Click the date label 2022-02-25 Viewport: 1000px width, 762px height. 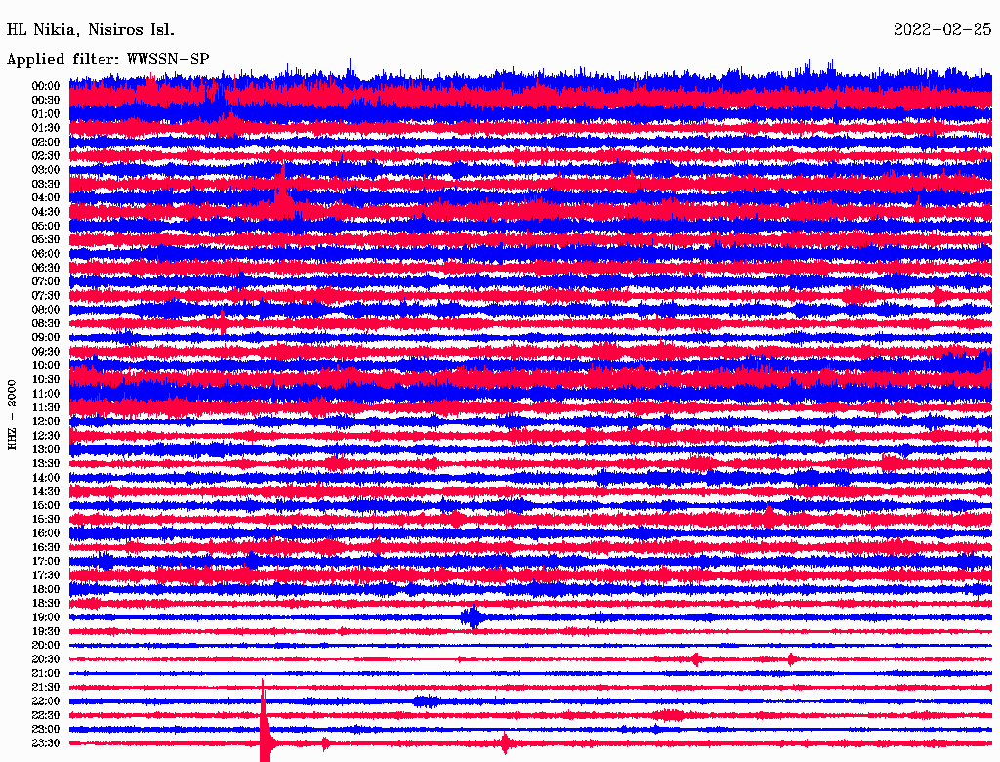point(941,29)
